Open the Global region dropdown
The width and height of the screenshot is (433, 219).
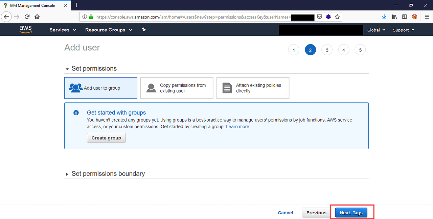click(x=375, y=30)
